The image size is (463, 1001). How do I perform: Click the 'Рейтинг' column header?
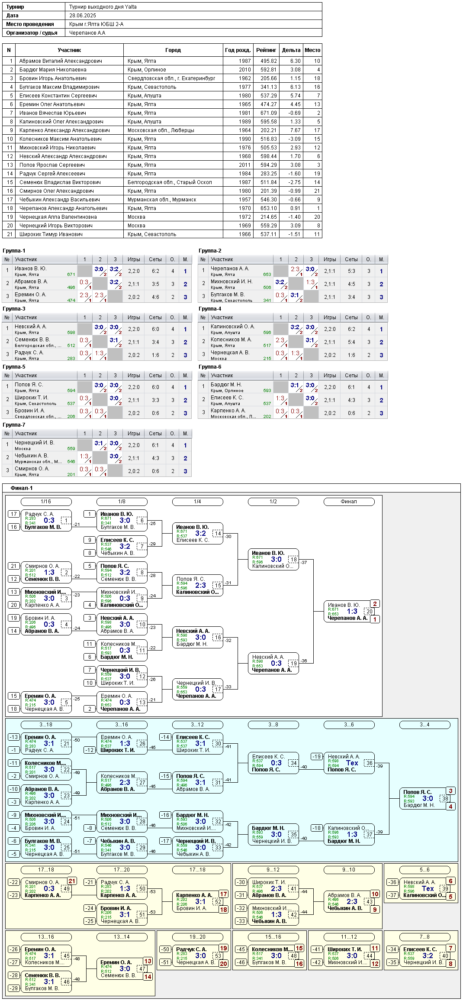pyautogui.click(x=266, y=50)
